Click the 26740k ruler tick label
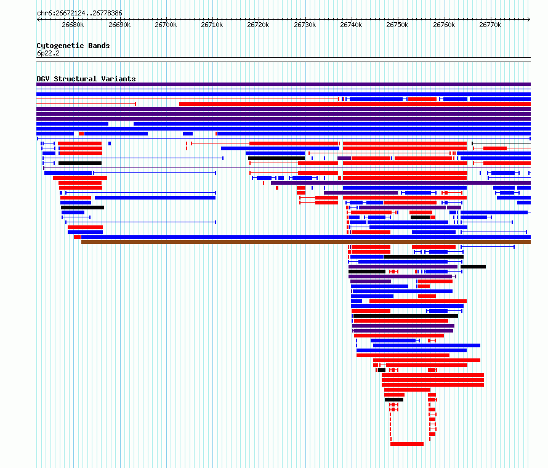Screen dimensions: 548x468 click(x=351, y=25)
